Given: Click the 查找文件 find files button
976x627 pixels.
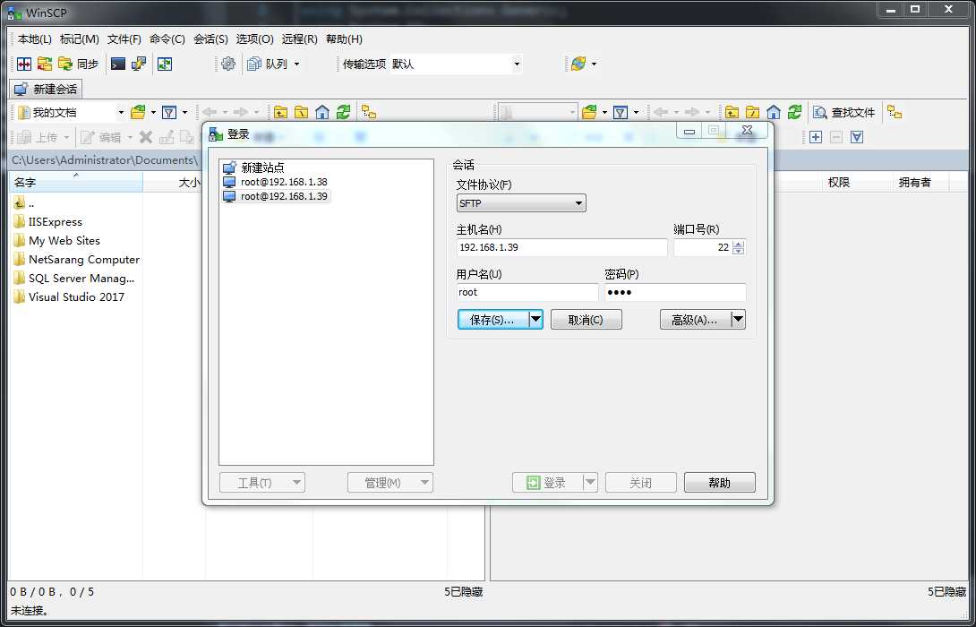Looking at the screenshot, I should (844, 112).
